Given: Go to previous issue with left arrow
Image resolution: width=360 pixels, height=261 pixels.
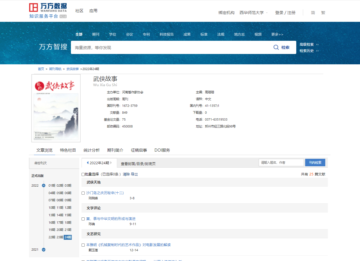Looking at the screenshot, I should (x=88, y=163).
